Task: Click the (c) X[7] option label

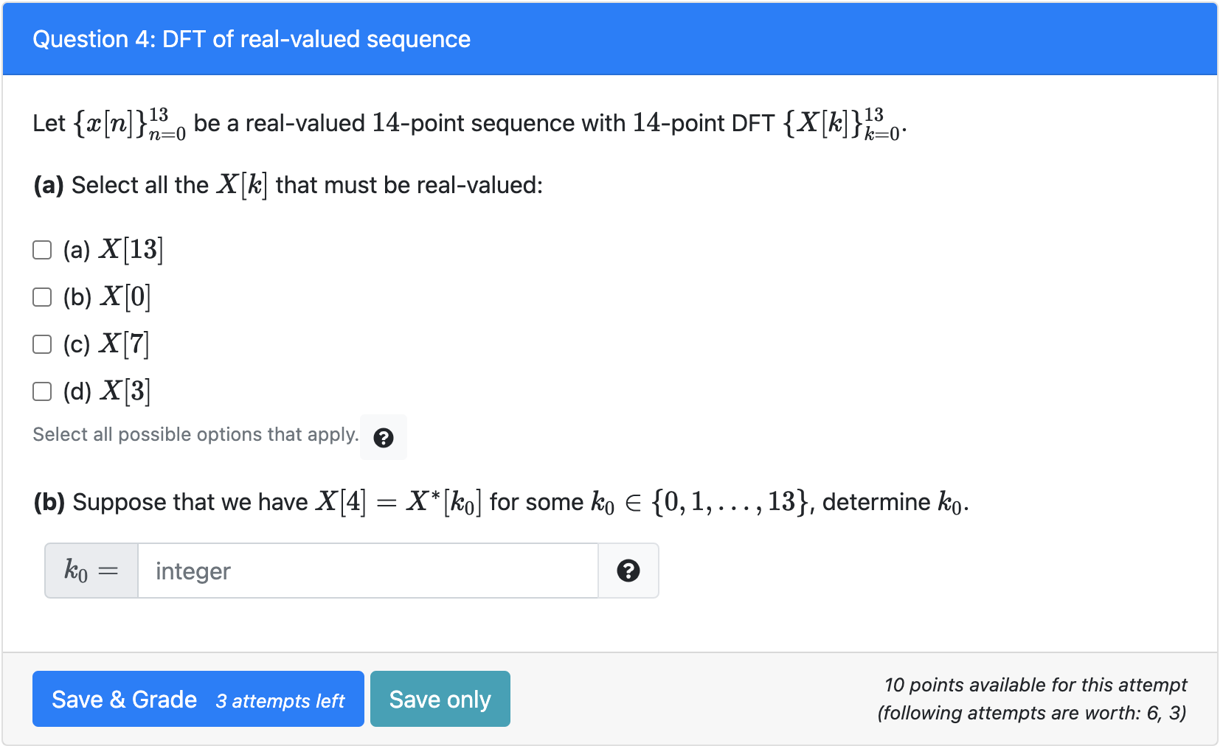Action: click(106, 344)
